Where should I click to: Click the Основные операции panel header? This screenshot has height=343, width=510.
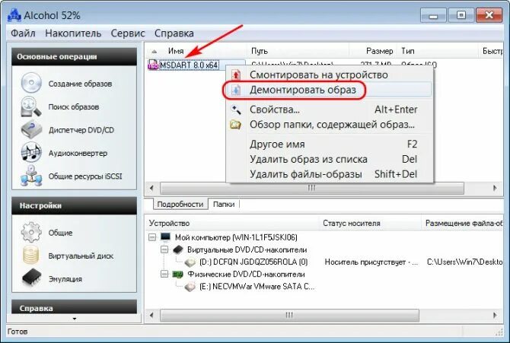[74, 56]
